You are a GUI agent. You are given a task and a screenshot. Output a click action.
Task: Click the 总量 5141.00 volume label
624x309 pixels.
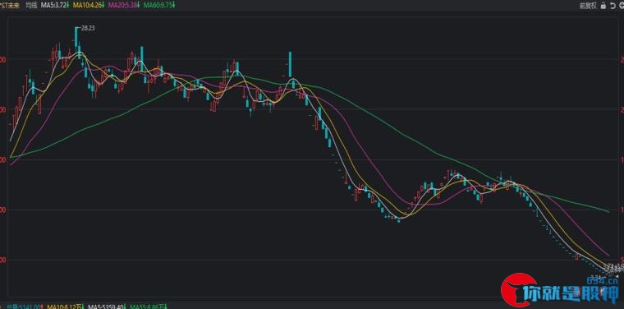[x=24, y=307]
